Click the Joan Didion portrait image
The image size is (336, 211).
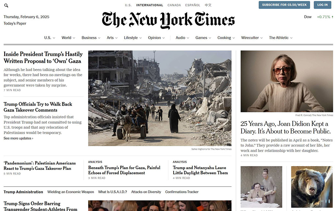287,81
